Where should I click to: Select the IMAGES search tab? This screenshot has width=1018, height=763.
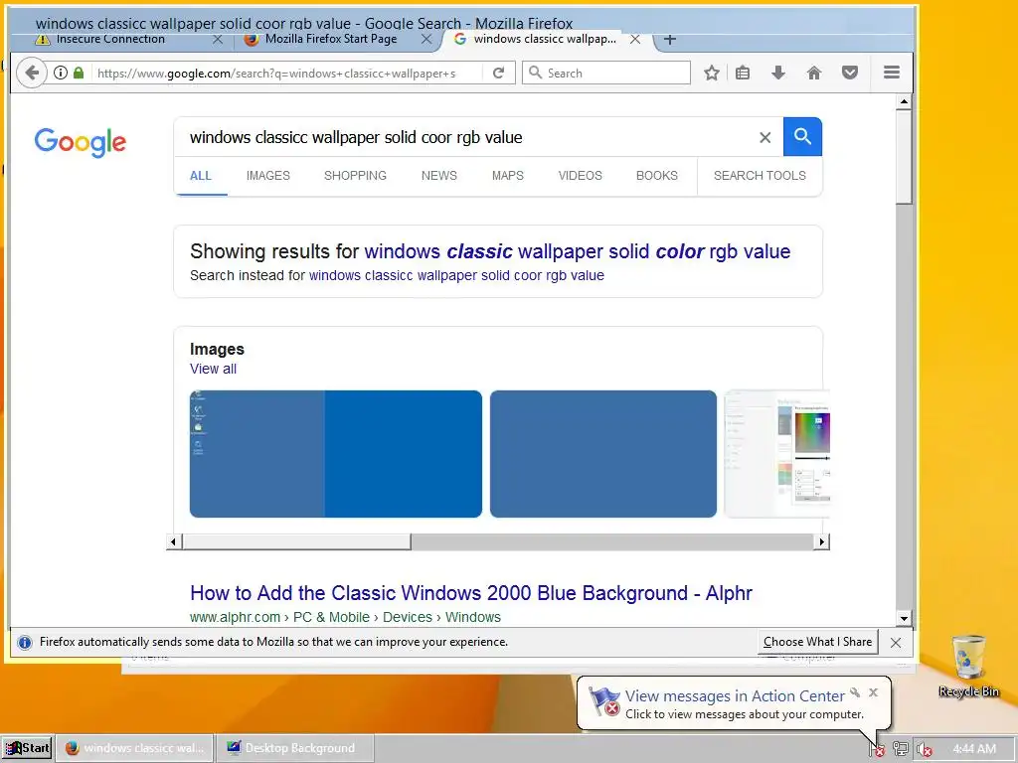click(x=268, y=176)
